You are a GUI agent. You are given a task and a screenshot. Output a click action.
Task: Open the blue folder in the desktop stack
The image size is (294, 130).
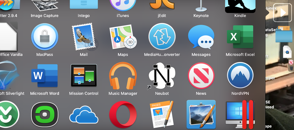[x=284, y=35]
